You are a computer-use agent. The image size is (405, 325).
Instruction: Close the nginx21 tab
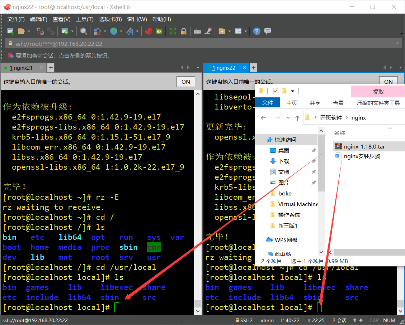coord(42,68)
